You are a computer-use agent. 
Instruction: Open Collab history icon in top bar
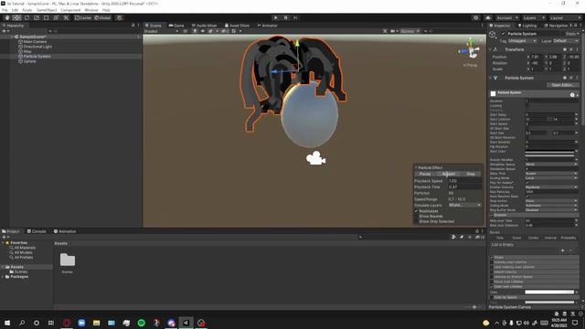pyautogui.click(x=475, y=17)
